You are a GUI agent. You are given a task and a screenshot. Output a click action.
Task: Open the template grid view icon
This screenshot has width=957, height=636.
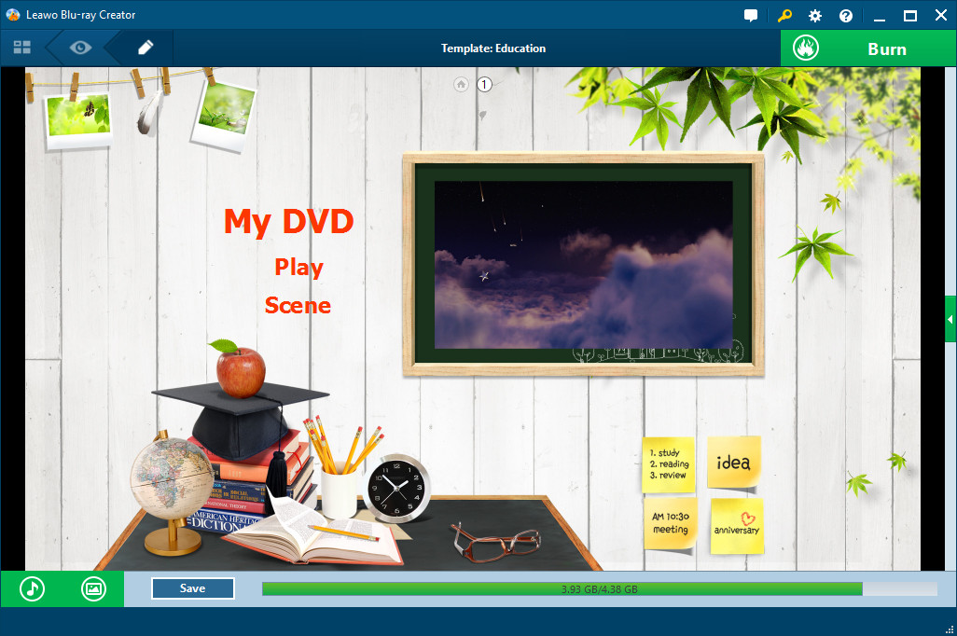(x=22, y=48)
